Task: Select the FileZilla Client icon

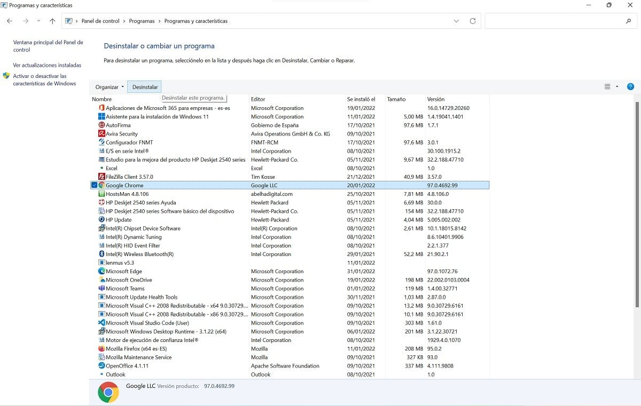Action: pyautogui.click(x=101, y=177)
